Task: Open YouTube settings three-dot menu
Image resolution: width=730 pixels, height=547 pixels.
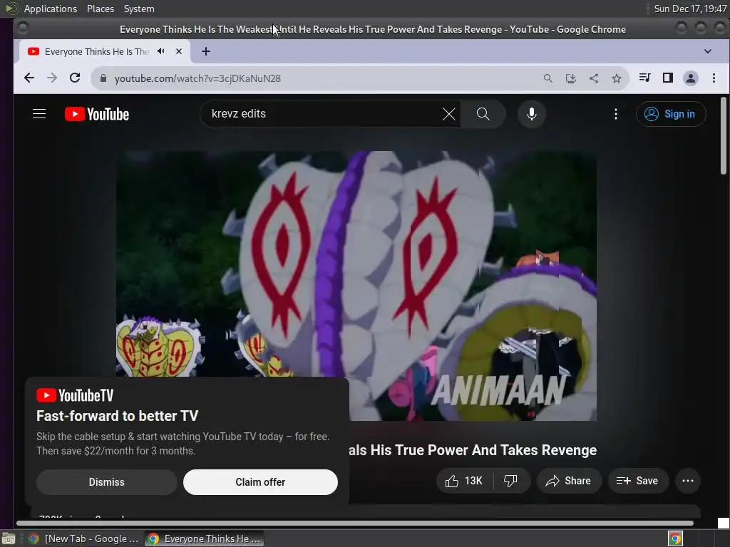Action: [615, 114]
